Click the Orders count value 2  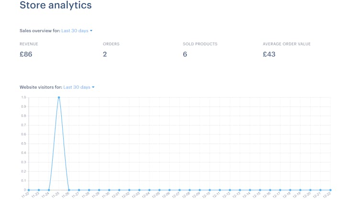[x=105, y=54]
